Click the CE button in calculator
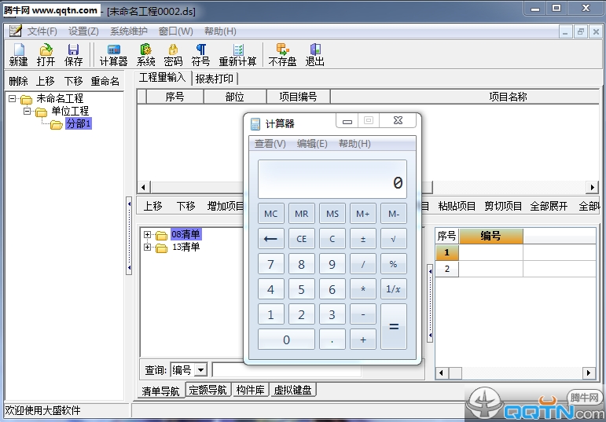 coord(301,239)
